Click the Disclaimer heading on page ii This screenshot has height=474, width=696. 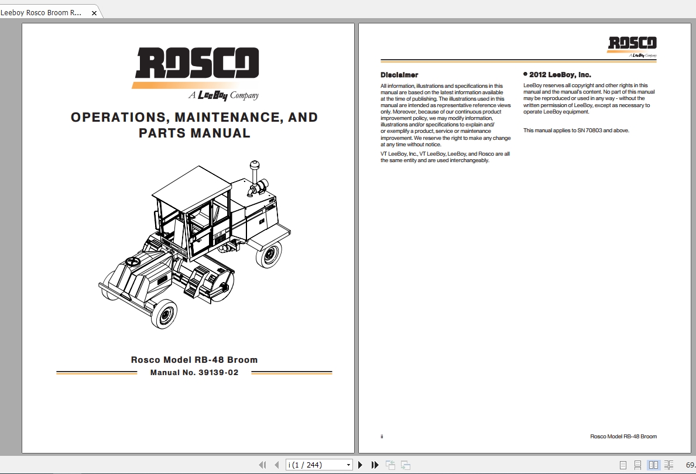(x=399, y=75)
